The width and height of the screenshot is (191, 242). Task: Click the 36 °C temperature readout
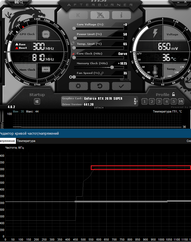click(169, 57)
